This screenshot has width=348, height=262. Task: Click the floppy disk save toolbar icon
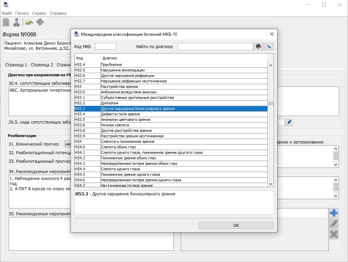[x=40, y=23]
